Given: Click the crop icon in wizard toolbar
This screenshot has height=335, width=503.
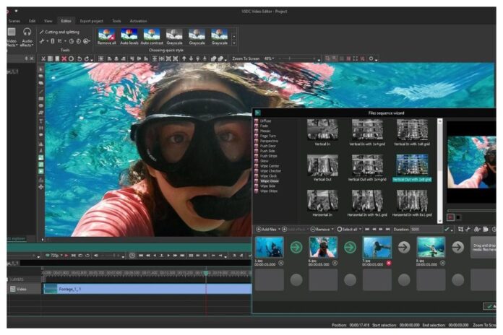Looking at the screenshot, I should click(x=460, y=229).
